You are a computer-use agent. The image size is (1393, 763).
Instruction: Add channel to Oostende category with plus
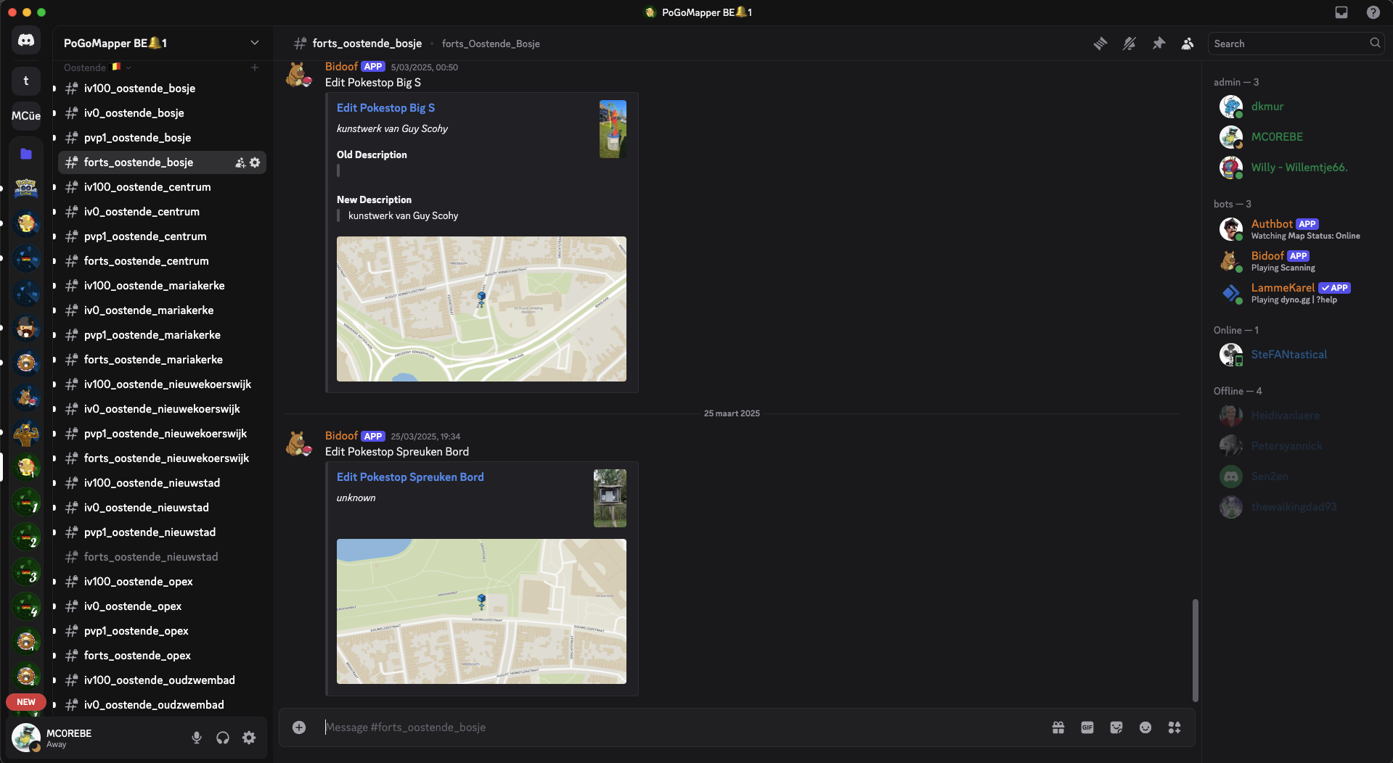[x=255, y=67]
